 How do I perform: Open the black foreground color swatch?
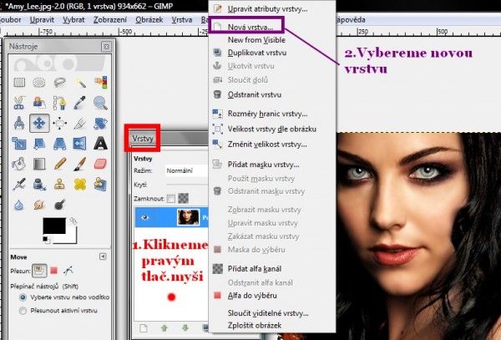(54, 226)
